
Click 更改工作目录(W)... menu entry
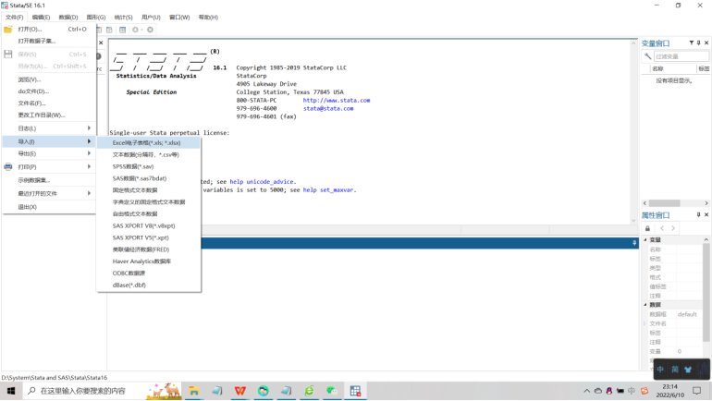(49, 115)
